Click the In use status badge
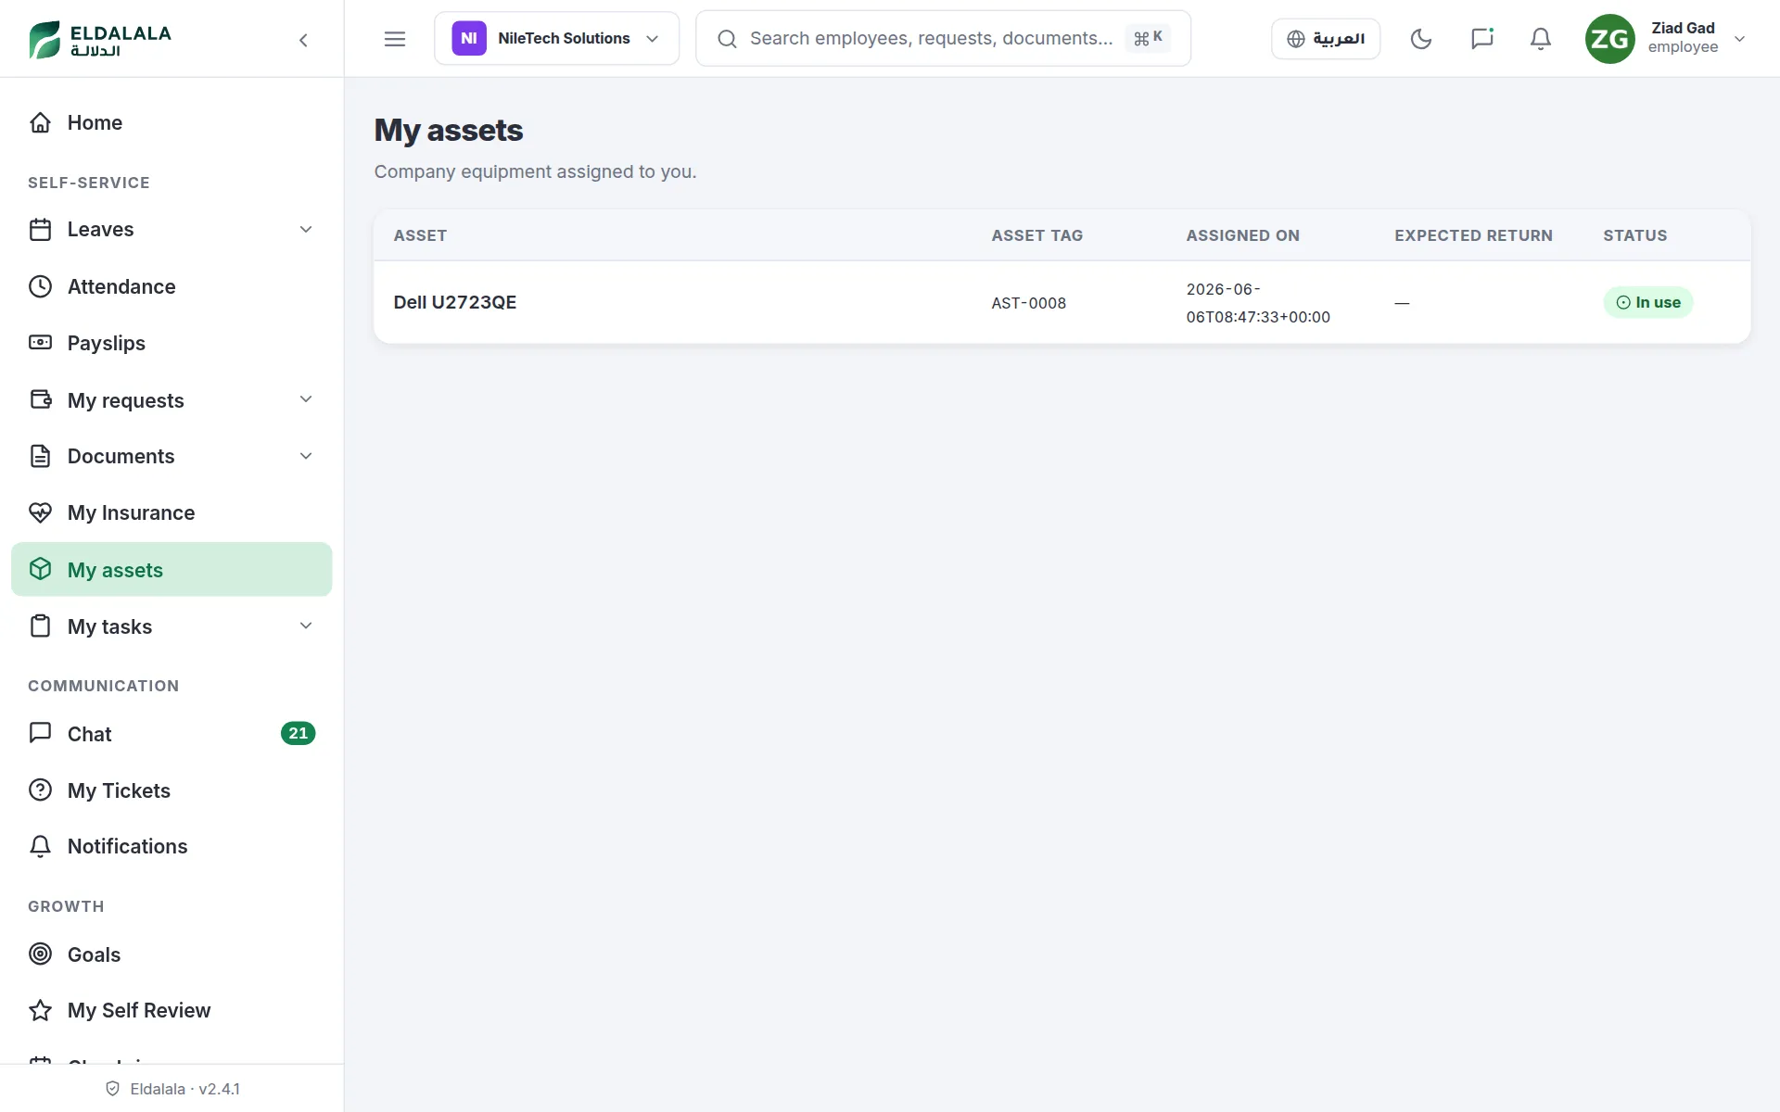Screen dimensions: 1780x1112 pyautogui.click(x=1647, y=302)
